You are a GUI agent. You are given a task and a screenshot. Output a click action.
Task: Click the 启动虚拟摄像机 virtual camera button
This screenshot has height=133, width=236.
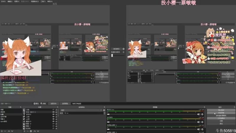pos(221,116)
